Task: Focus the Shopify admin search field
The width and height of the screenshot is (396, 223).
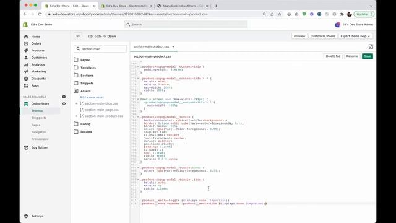Action: tap(186, 25)
